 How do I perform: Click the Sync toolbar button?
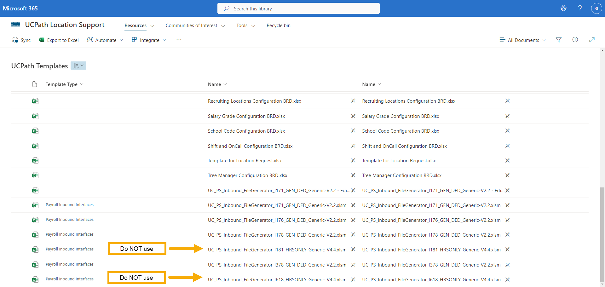coord(21,40)
